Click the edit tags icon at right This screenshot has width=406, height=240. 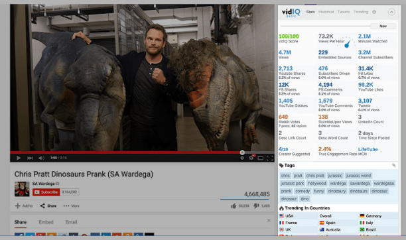click(393, 165)
